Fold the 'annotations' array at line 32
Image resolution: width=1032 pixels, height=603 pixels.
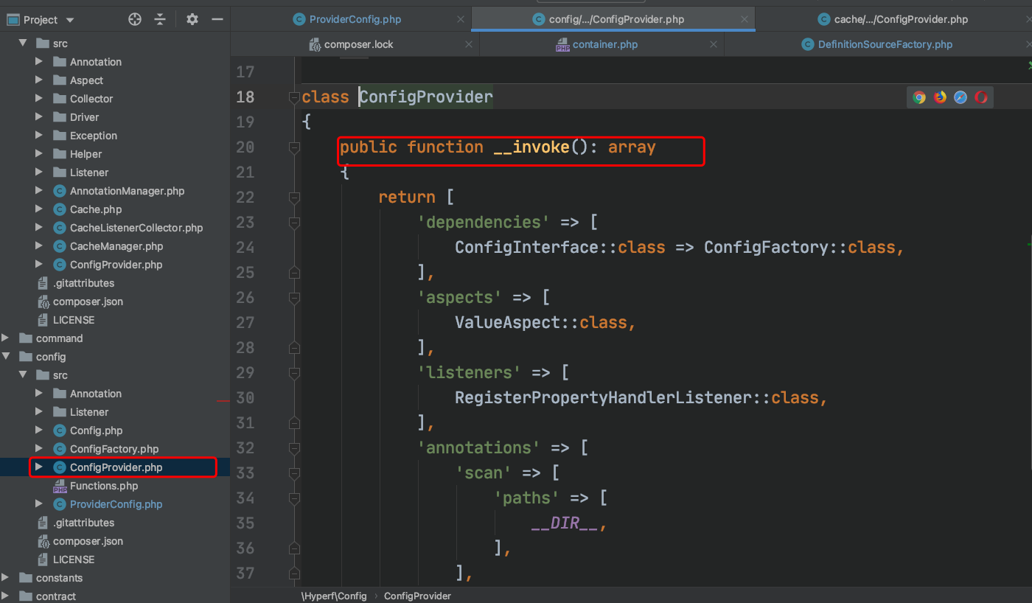pyautogui.click(x=294, y=448)
